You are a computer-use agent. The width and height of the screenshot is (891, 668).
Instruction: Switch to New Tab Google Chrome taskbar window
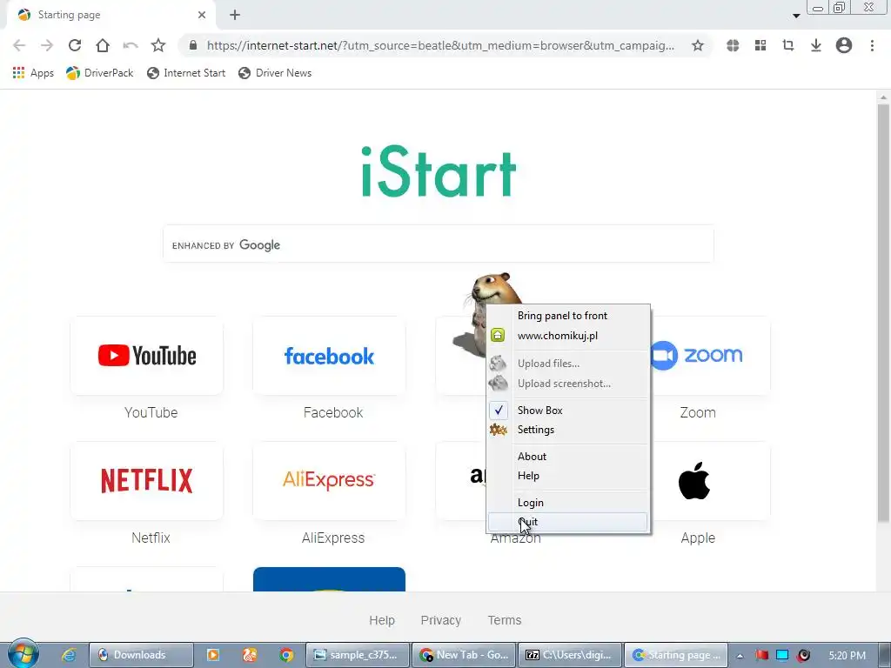click(464, 655)
